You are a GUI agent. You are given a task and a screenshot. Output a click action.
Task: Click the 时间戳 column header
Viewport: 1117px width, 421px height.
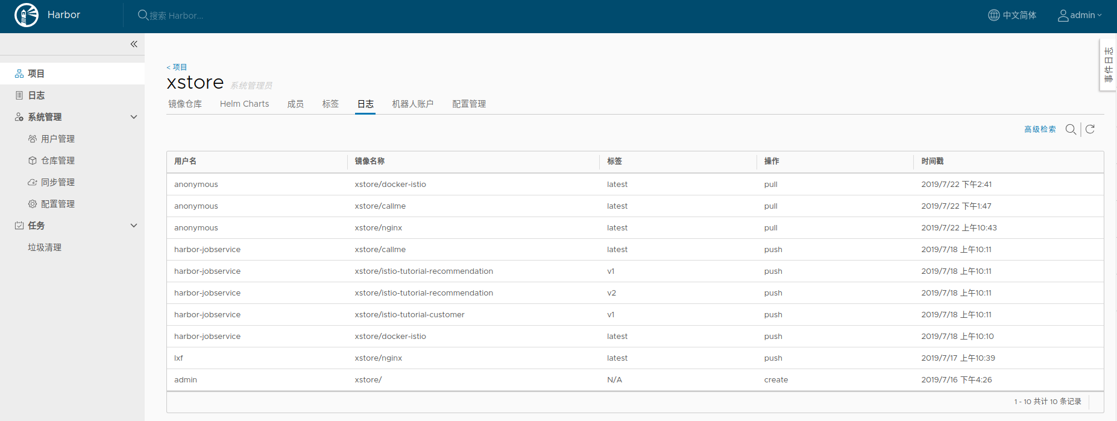933,161
